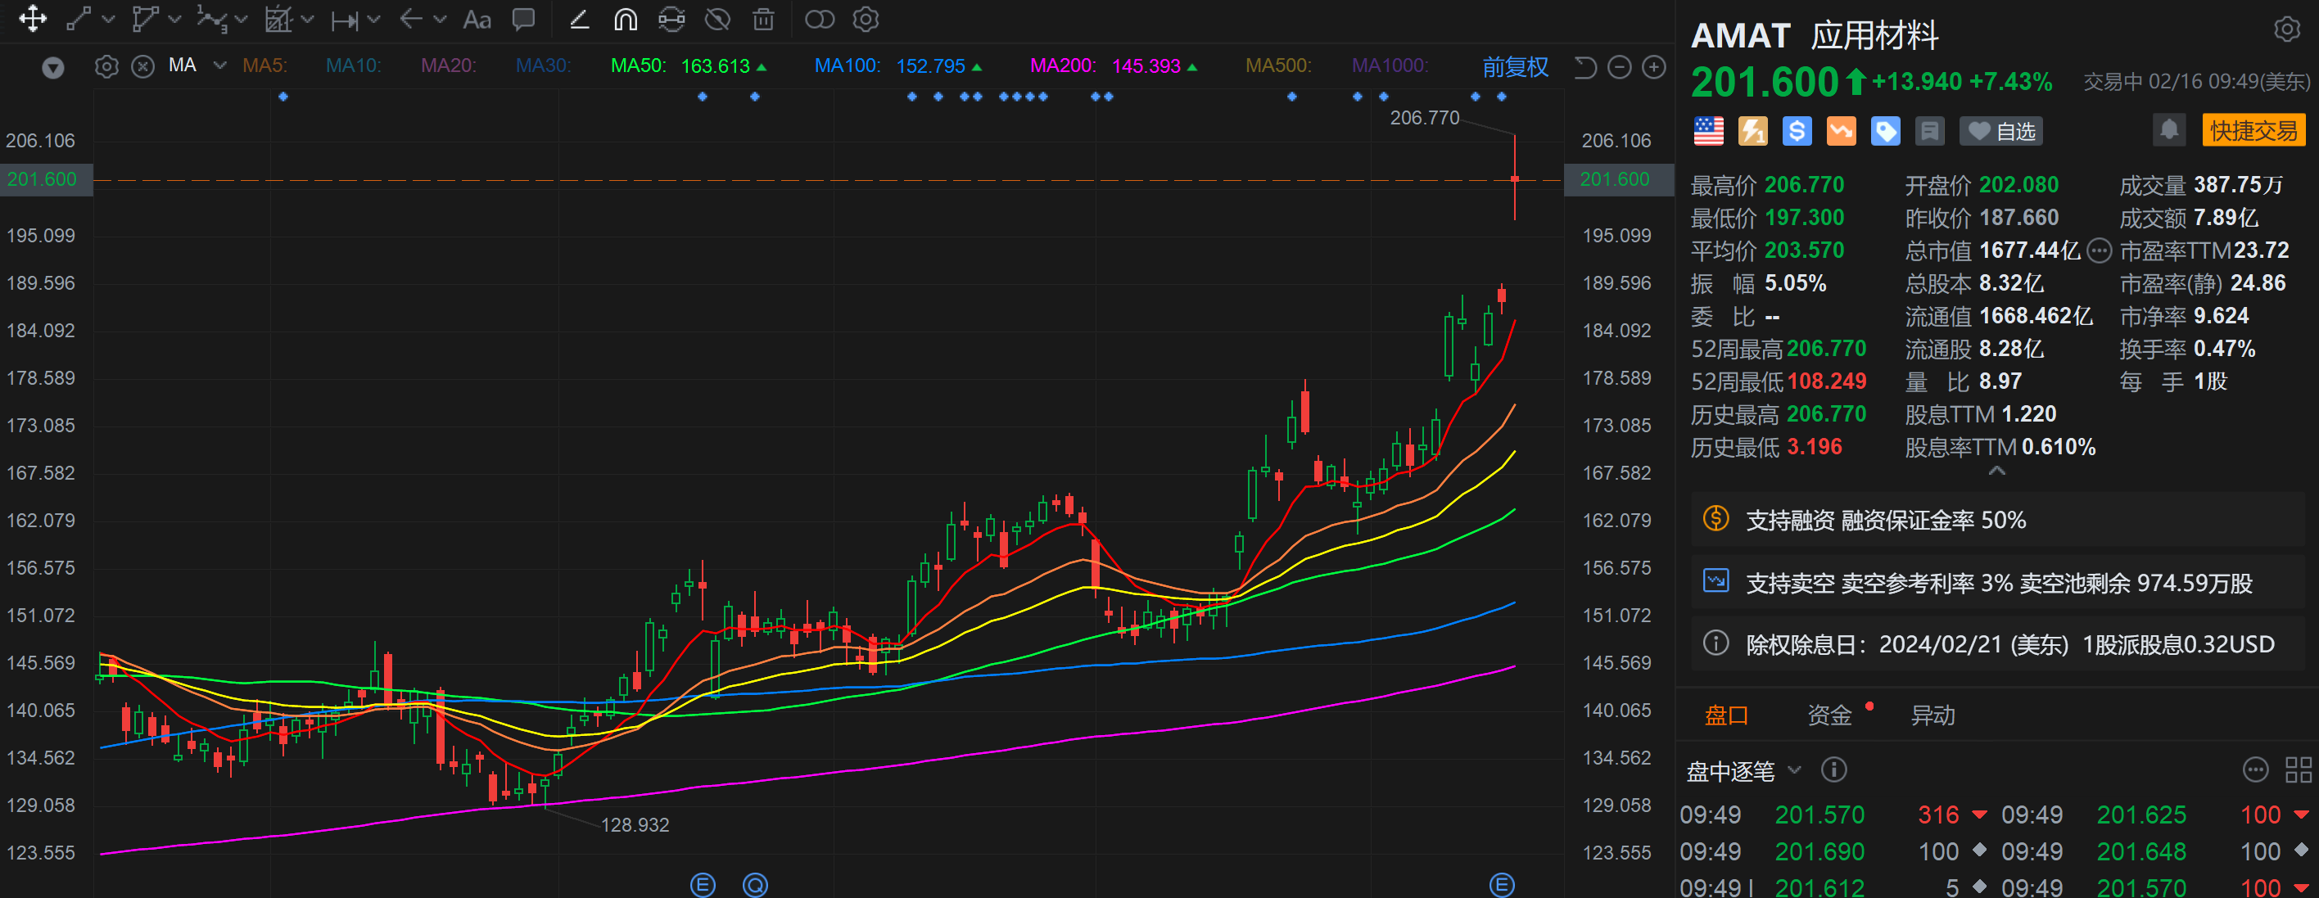The width and height of the screenshot is (2319, 898).
Task: Toggle the magnet snap mode
Action: click(x=626, y=19)
